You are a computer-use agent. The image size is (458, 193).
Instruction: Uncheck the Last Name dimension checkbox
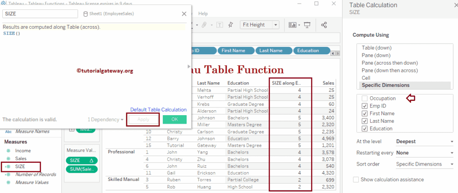click(365, 121)
